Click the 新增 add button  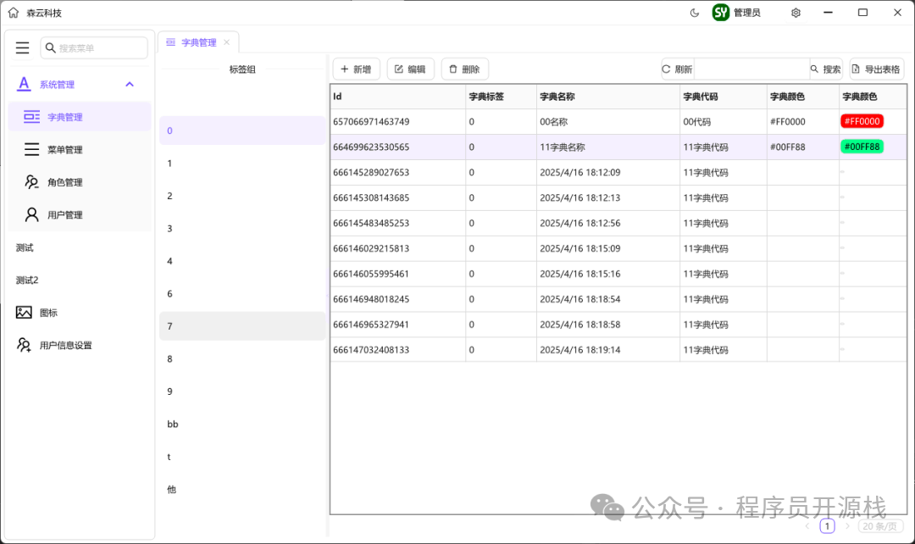tap(356, 69)
